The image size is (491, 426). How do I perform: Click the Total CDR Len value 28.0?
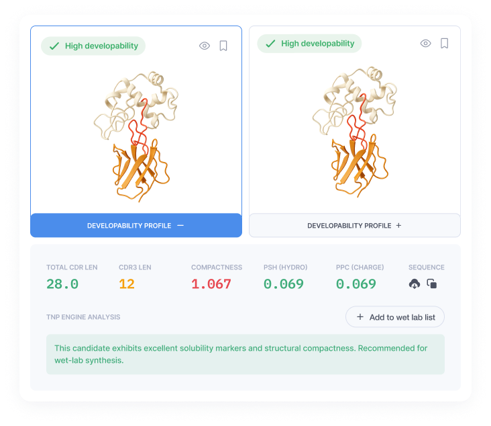[62, 284]
